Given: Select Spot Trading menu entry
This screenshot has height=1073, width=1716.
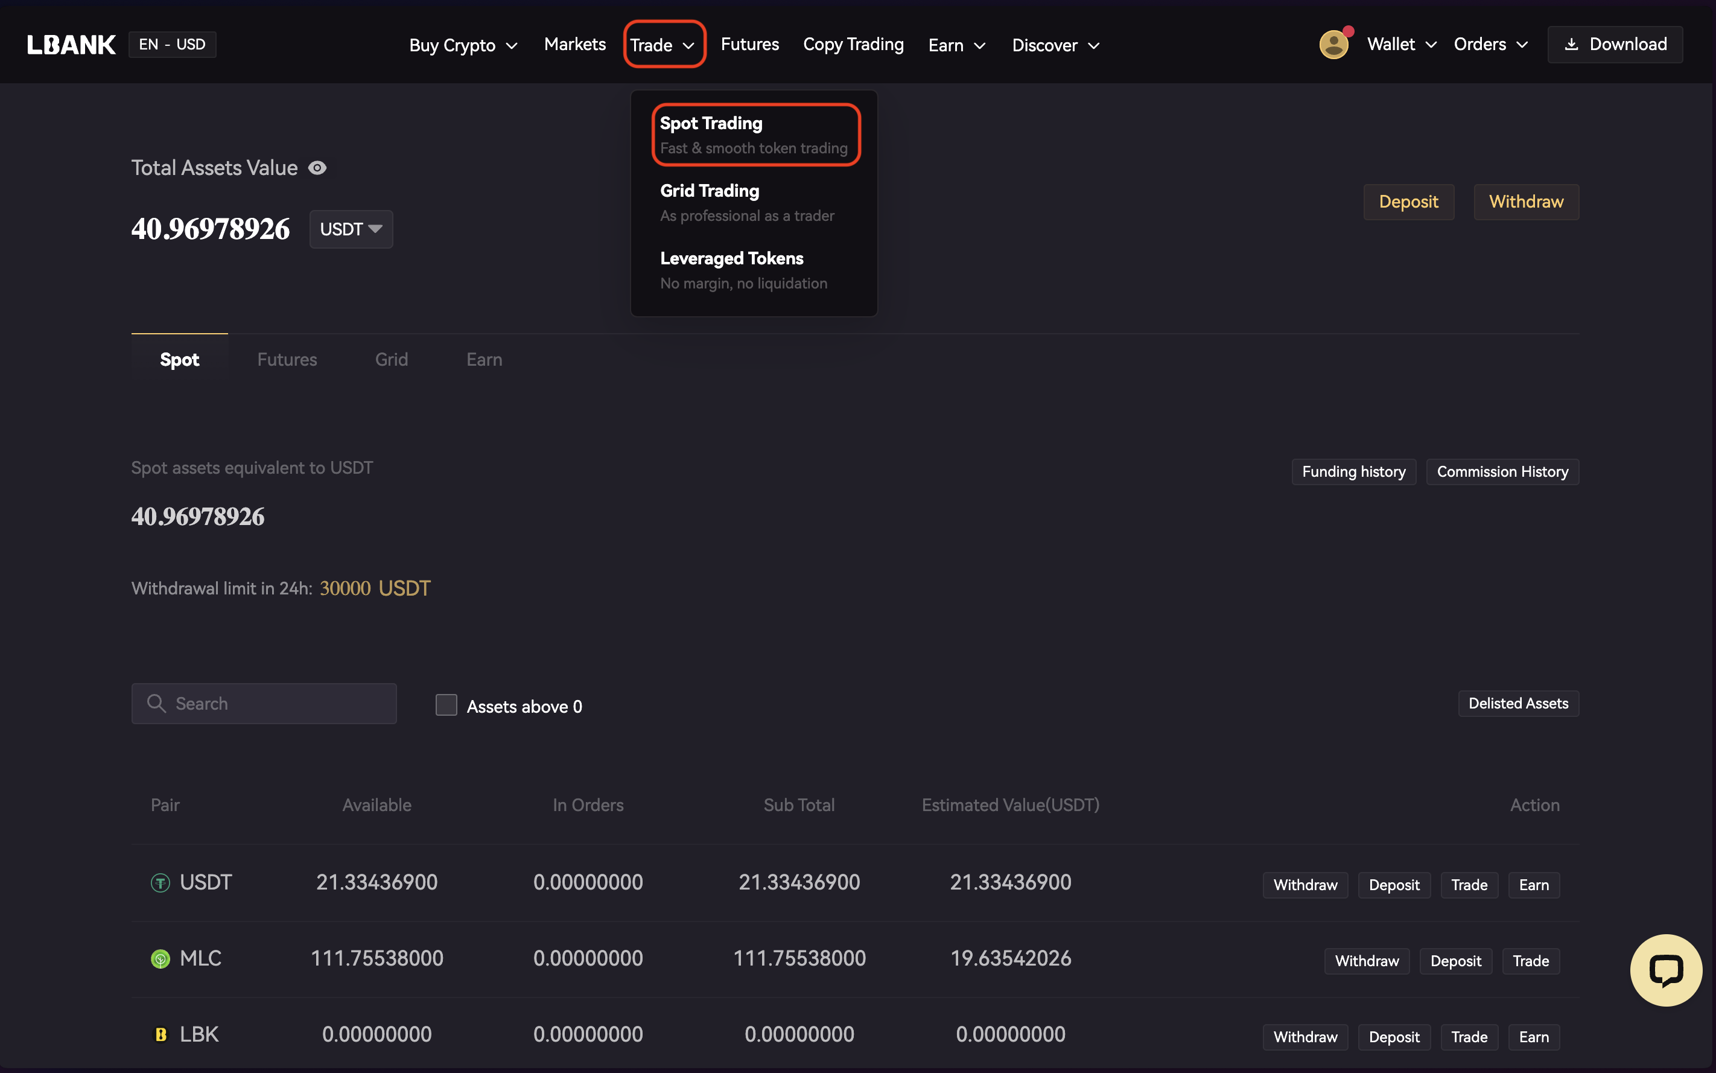Looking at the screenshot, I should 755,135.
